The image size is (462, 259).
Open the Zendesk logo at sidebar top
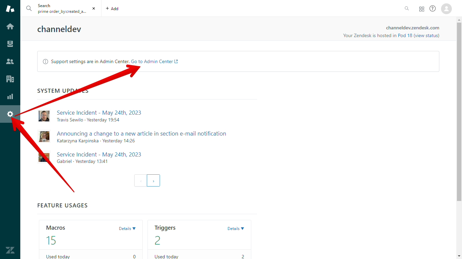point(10,9)
